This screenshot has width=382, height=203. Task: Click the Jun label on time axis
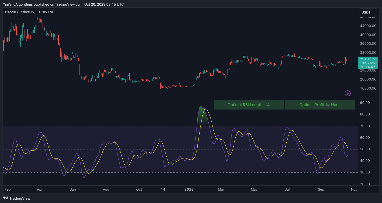(73, 189)
